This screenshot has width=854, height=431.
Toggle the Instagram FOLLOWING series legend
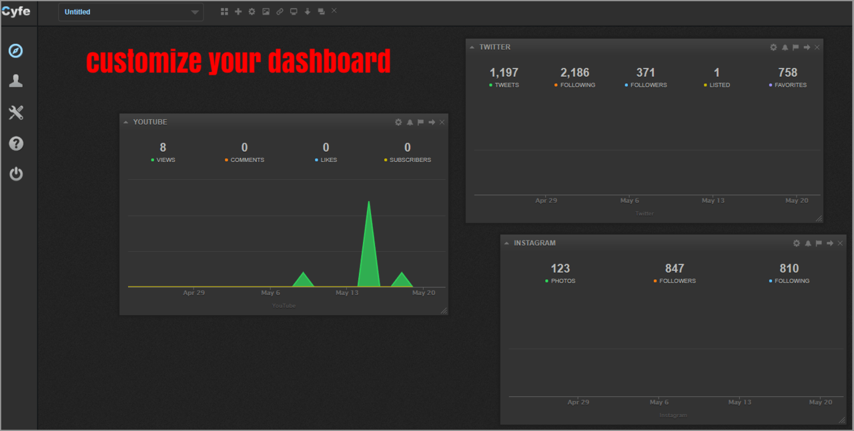click(x=789, y=281)
